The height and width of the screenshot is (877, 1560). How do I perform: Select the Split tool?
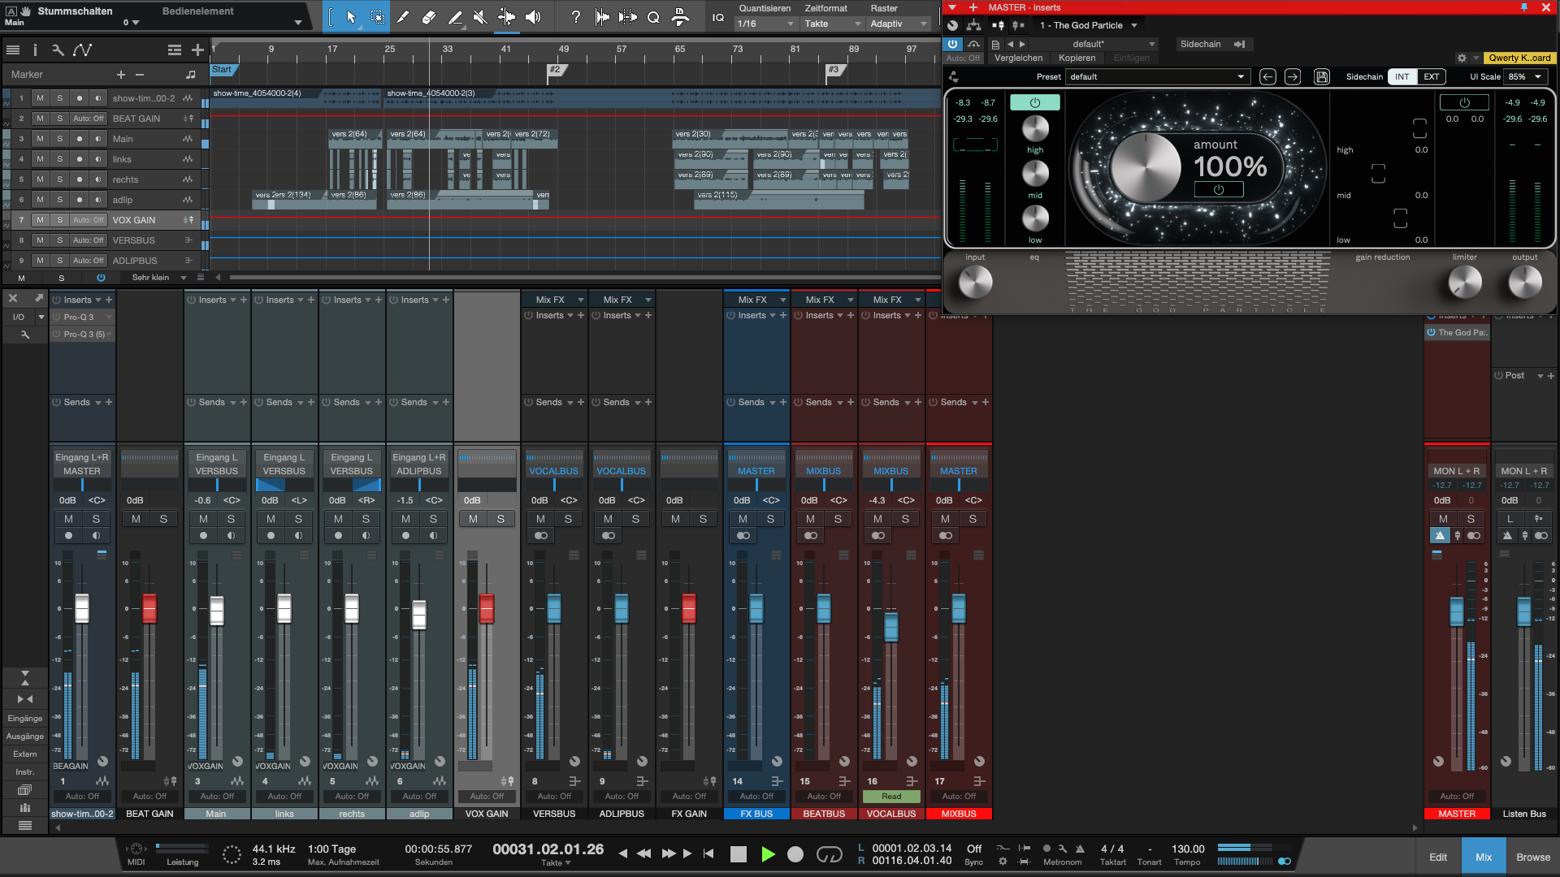(x=403, y=17)
